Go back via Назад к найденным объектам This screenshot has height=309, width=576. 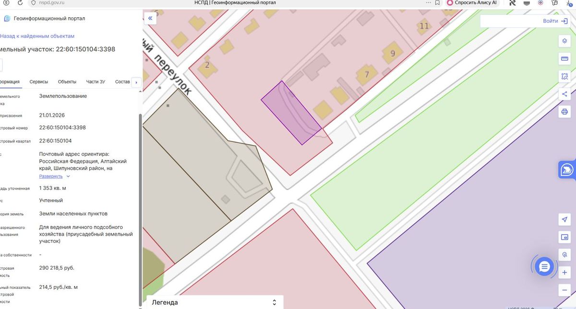(37, 36)
